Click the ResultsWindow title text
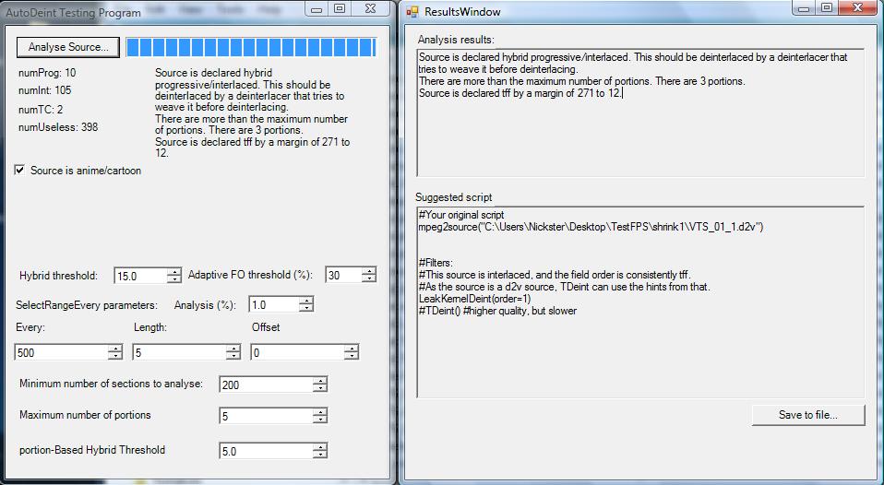The image size is (884, 485). coord(462,12)
